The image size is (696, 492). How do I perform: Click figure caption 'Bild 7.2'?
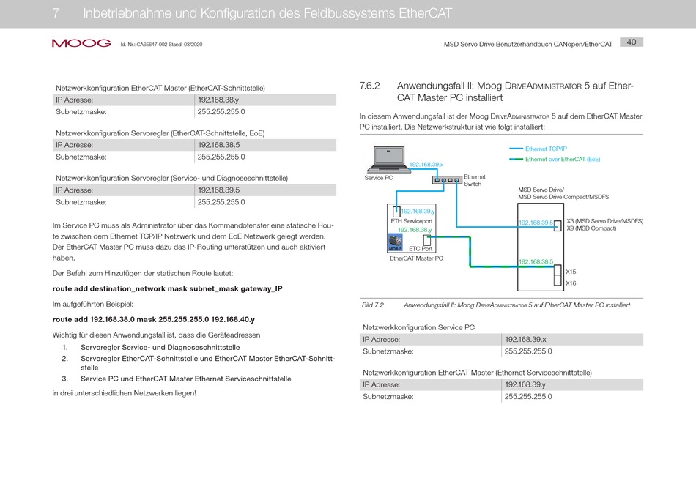373,305
